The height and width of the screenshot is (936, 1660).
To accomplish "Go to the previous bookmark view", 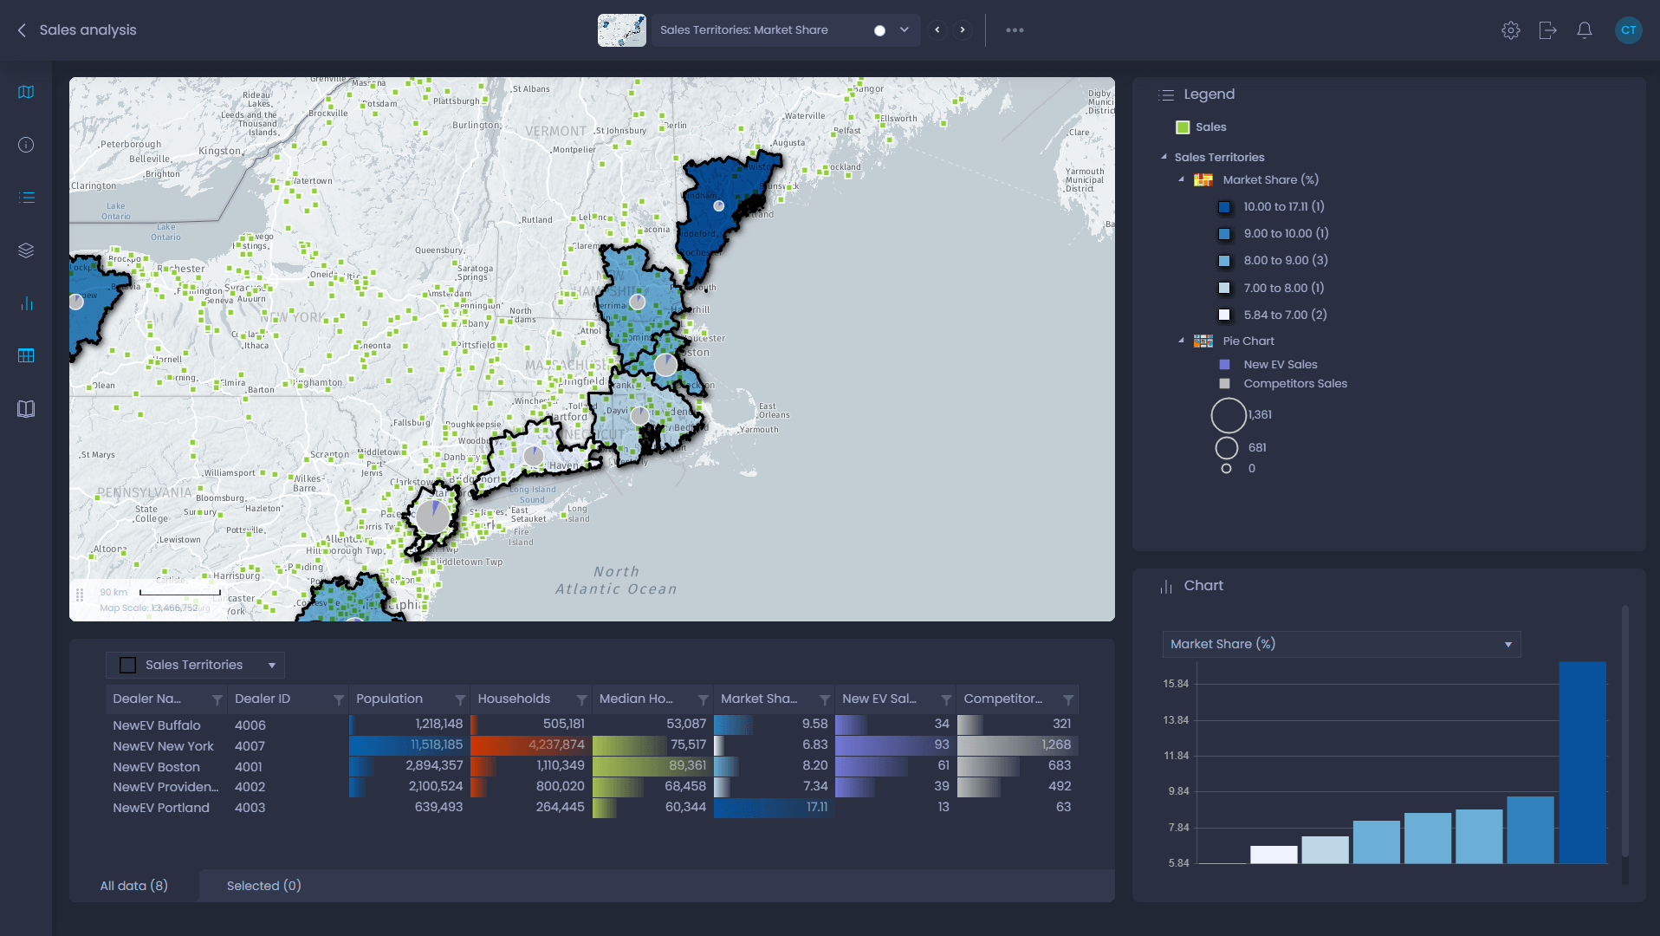I will pyautogui.click(x=937, y=30).
